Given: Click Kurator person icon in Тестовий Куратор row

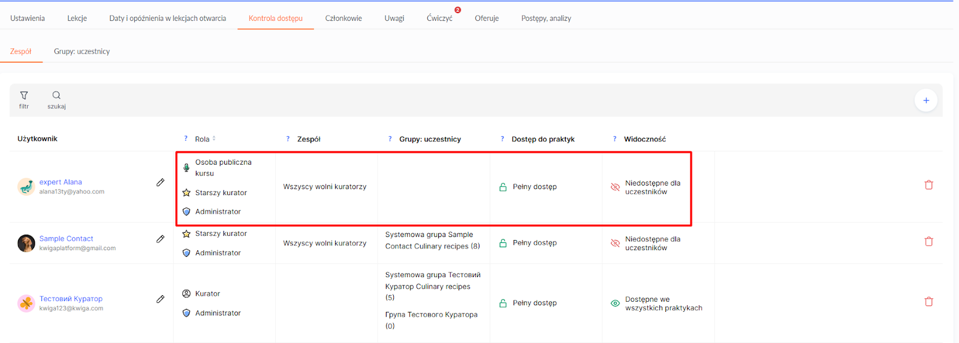Looking at the screenshot, I should pos(186,293).
